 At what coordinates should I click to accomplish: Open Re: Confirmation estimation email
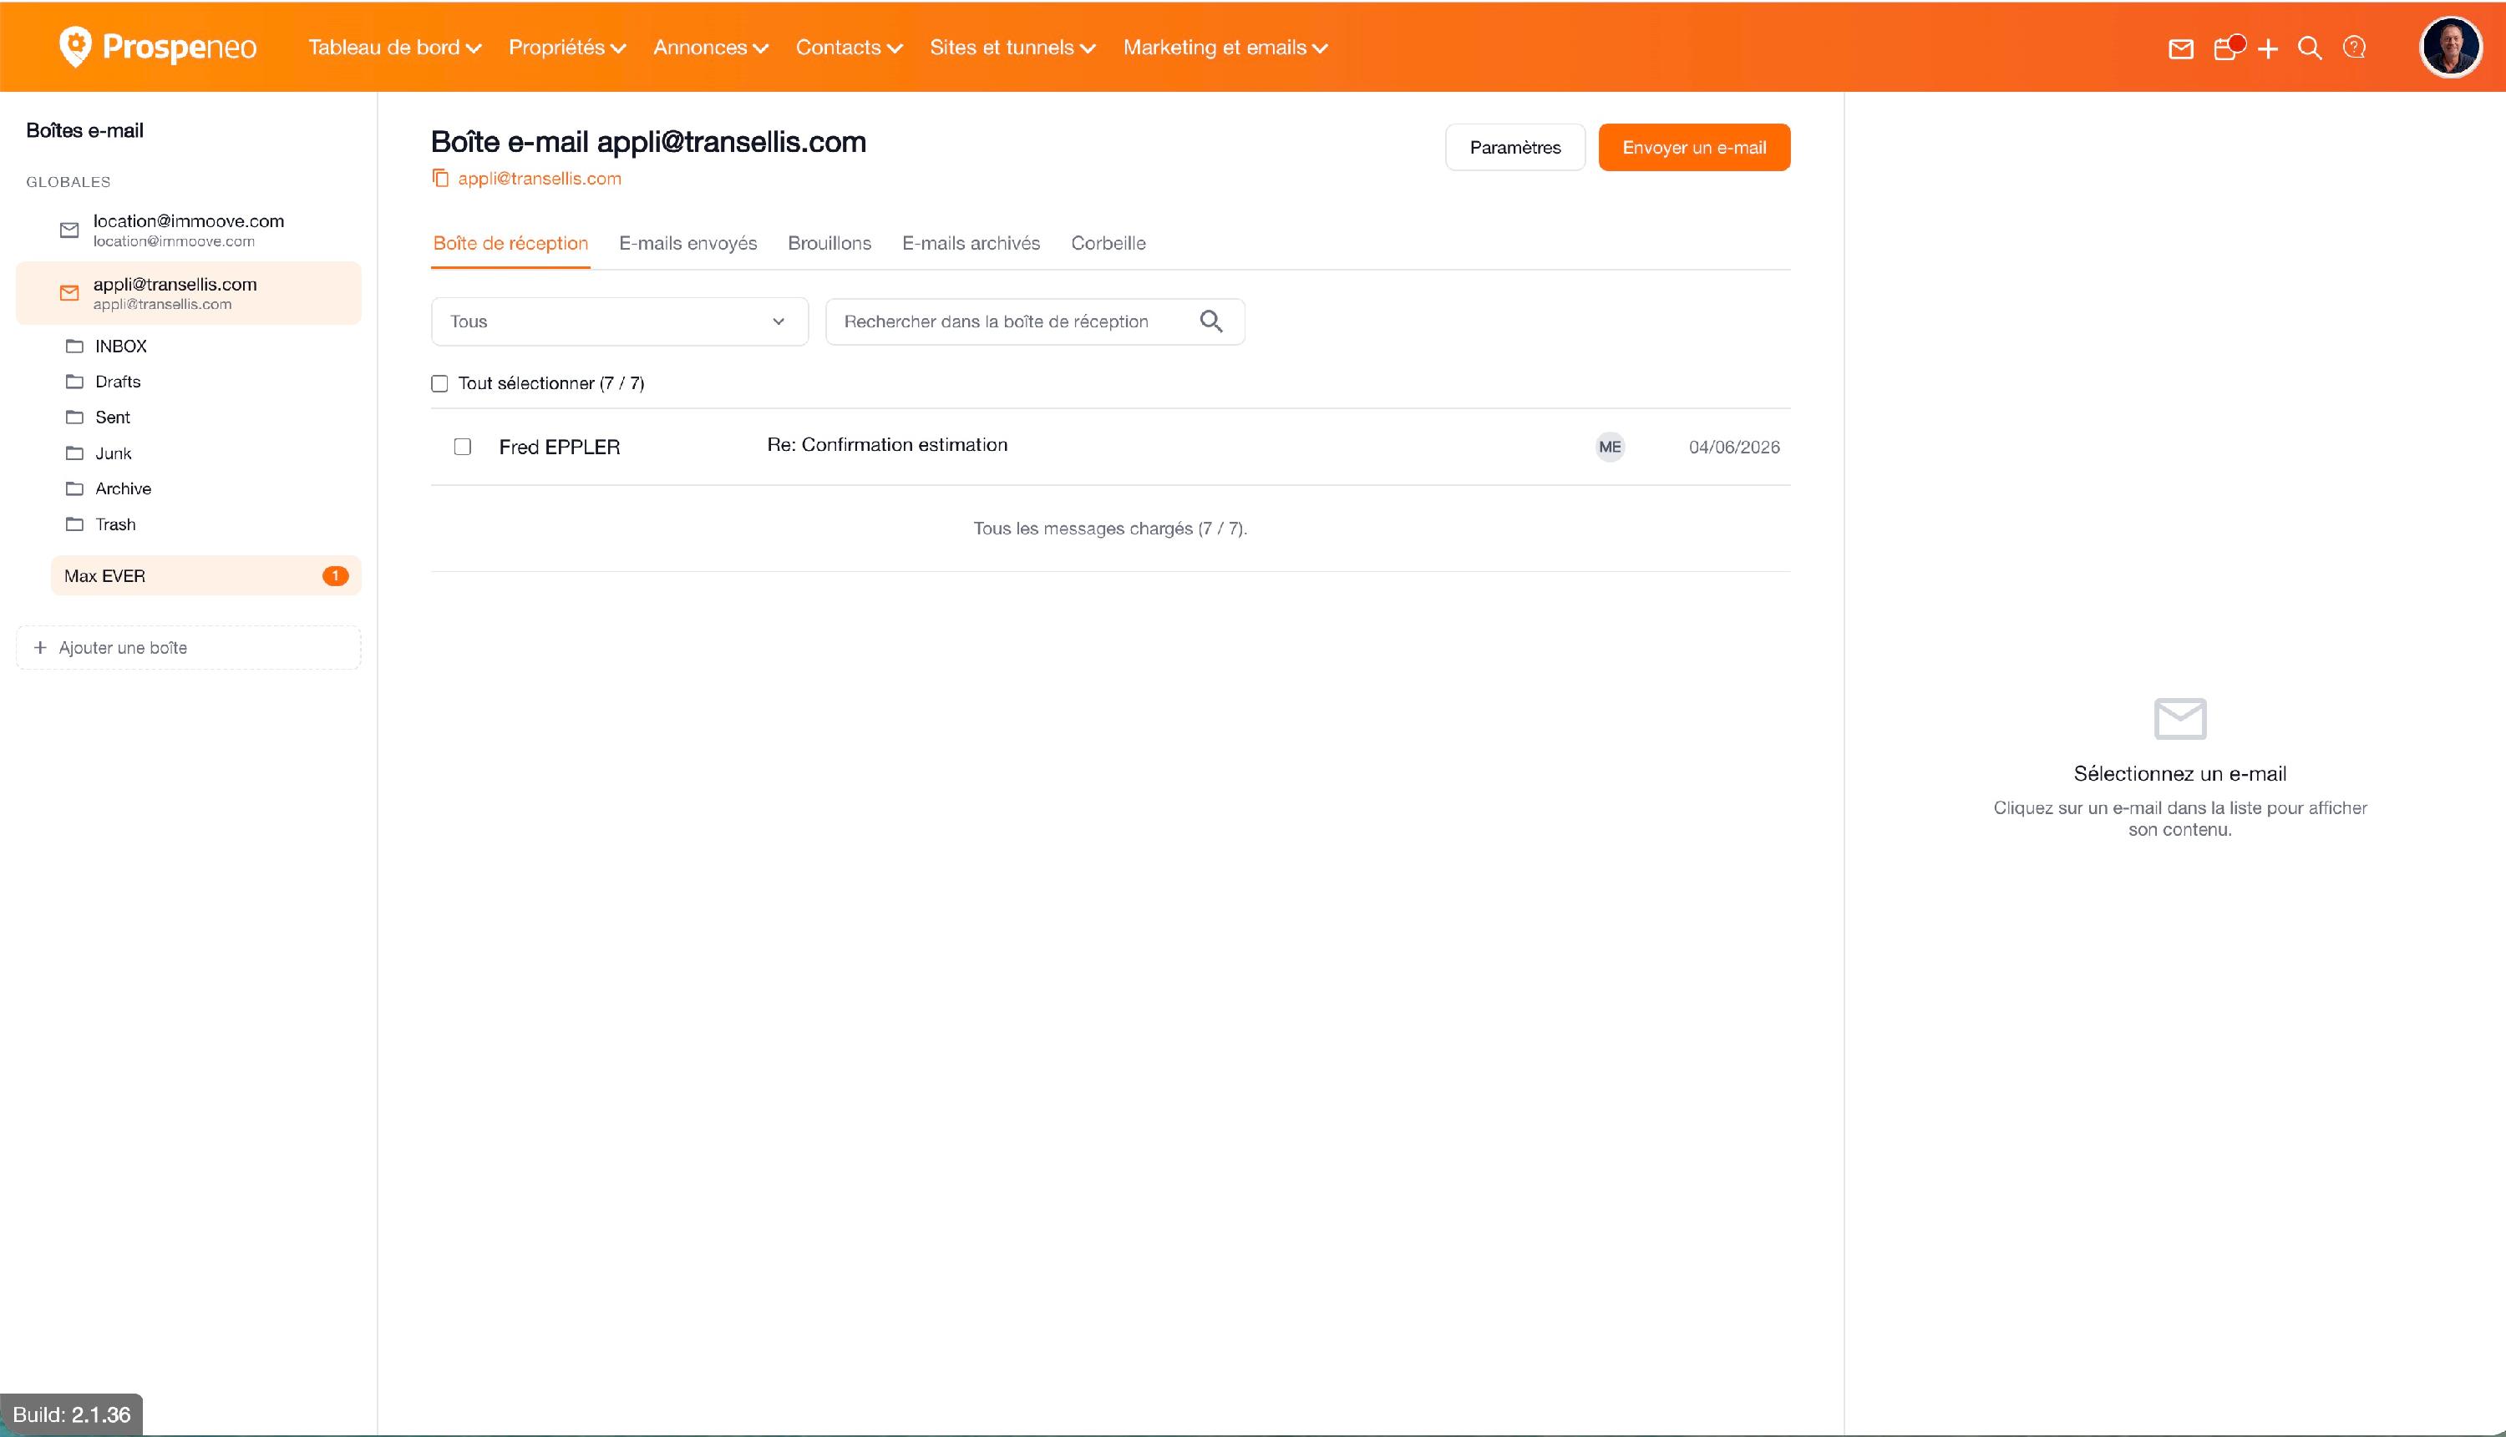tap(886, 445)
